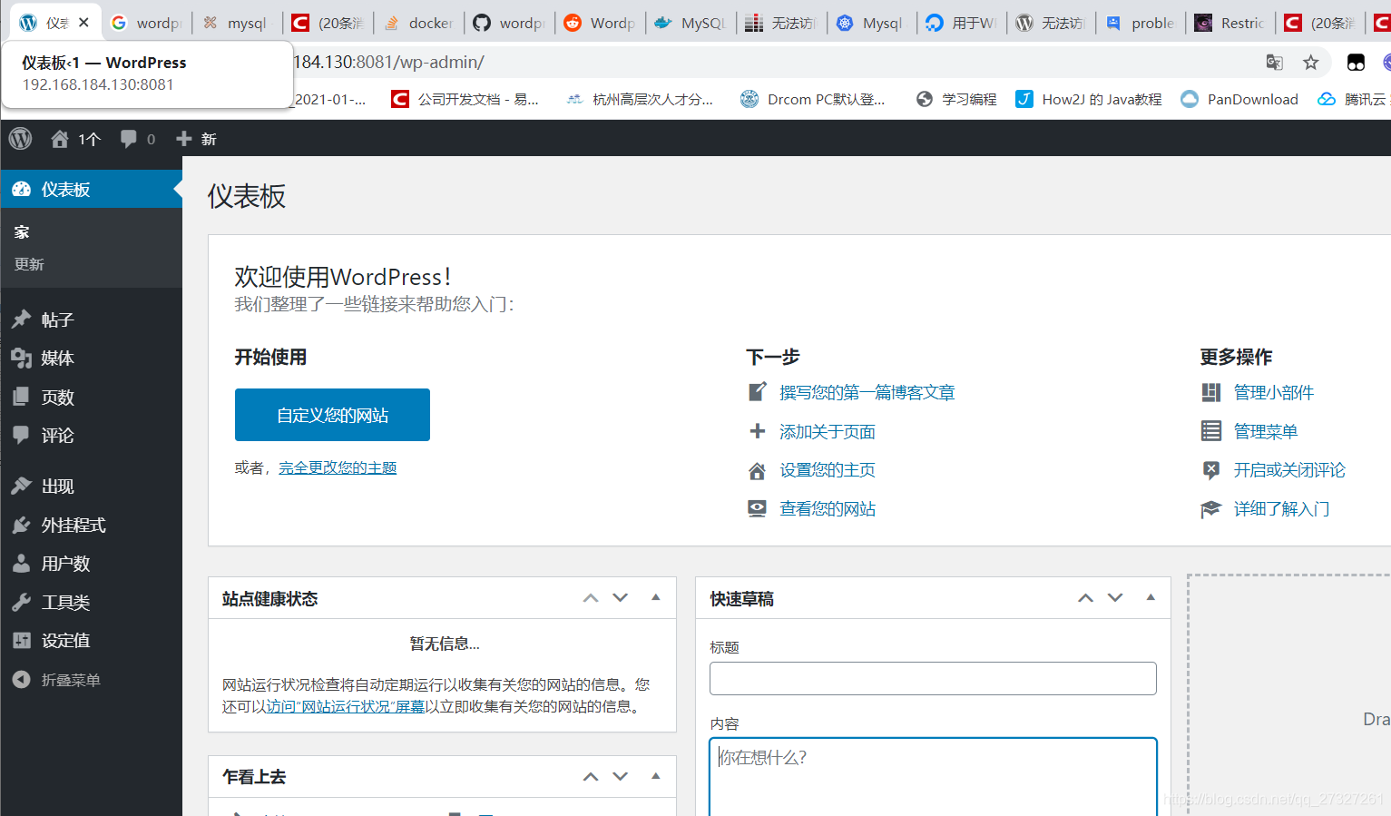This screenshot has height=816, width=1391.
Task: Click the WordPress logo in the admin bar
Action: tap(19, 138)
